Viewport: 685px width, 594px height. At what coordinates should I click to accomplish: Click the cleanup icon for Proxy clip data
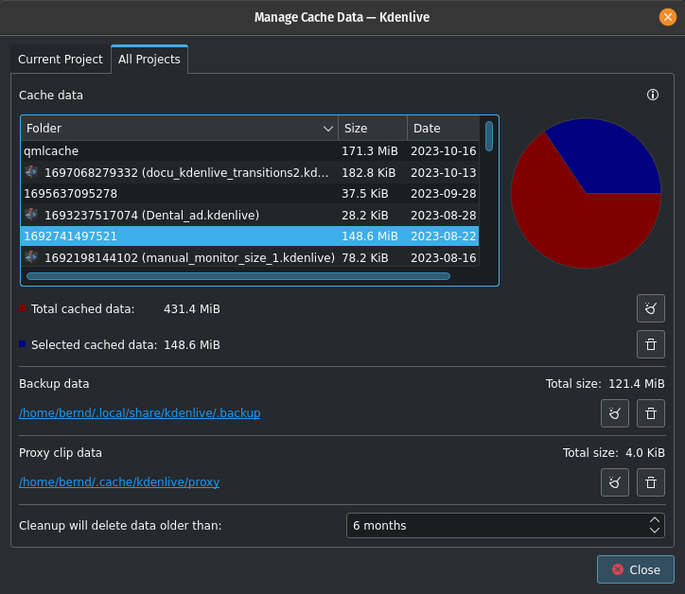point(615,482)
